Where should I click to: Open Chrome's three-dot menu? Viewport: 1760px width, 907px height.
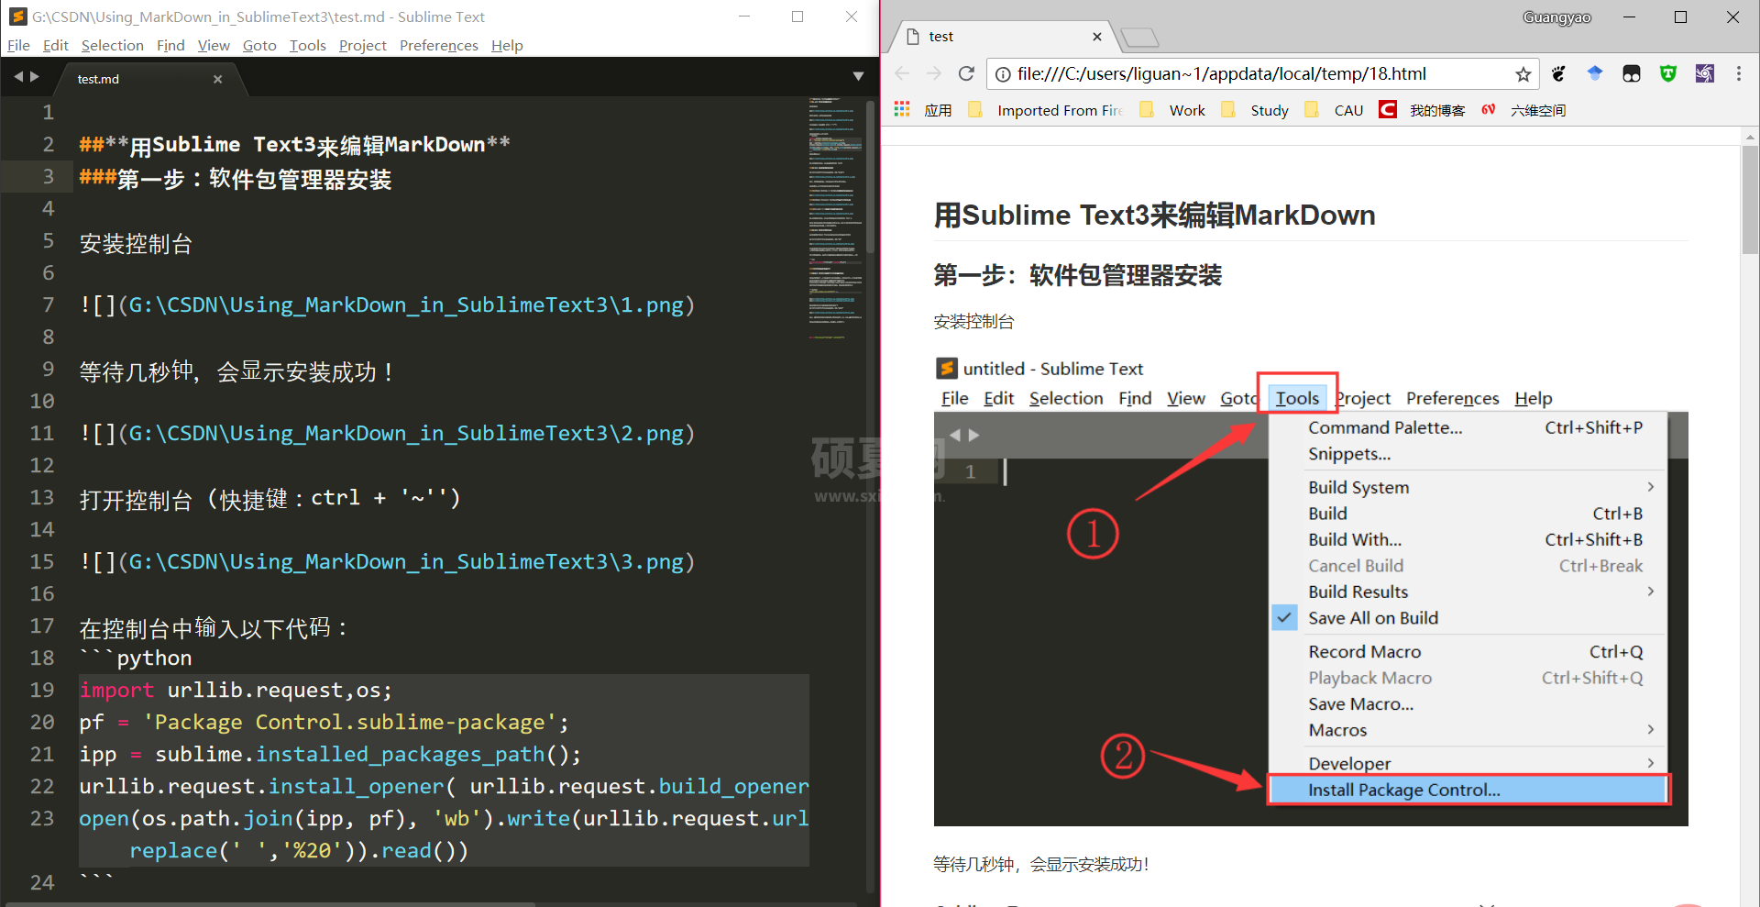pyautogui.click(x=1738, y=73)
